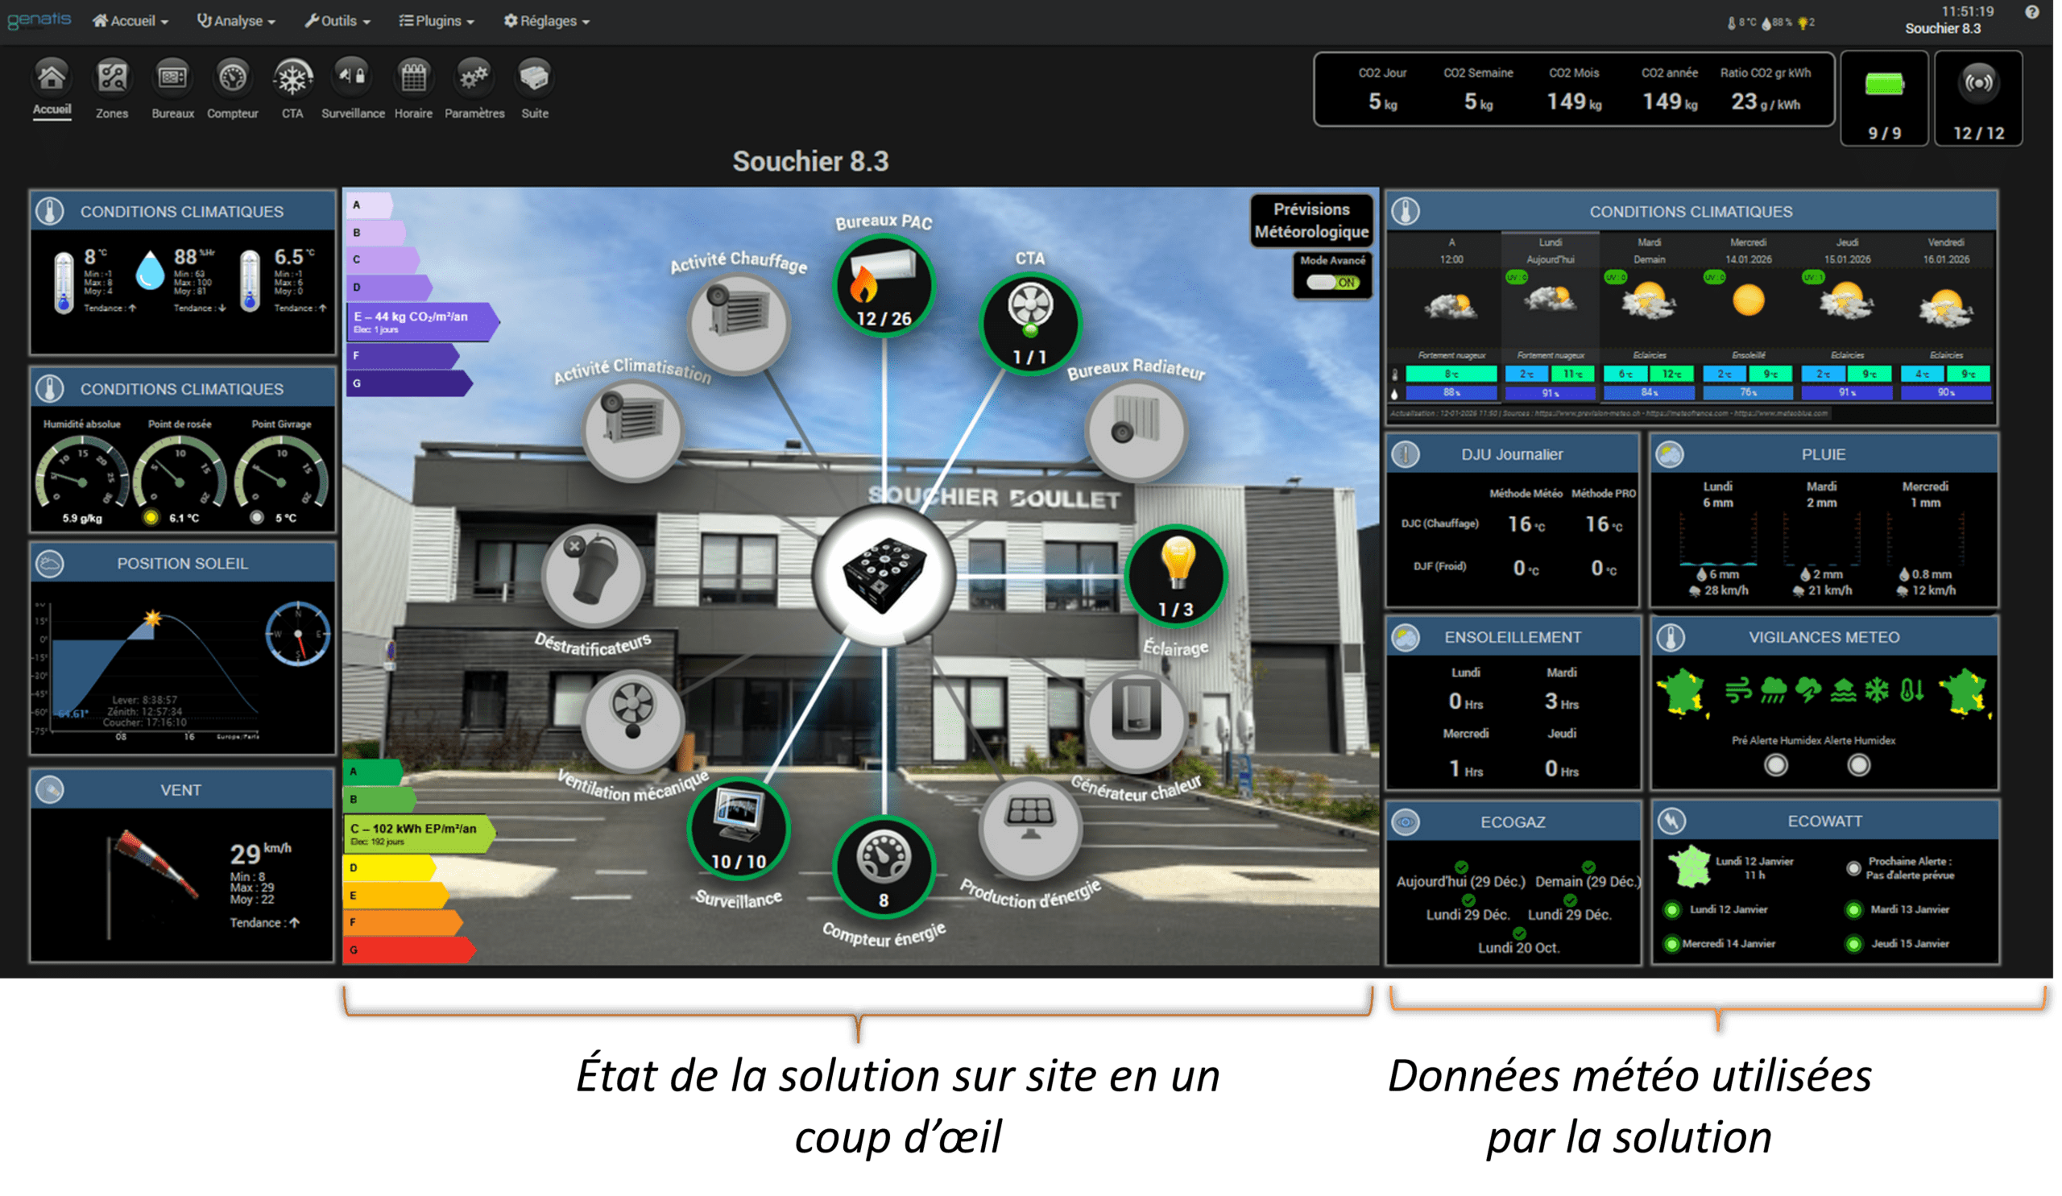Image resolution: width=2062 pixels, height=1196 pixels.
Task: Click the red G energy class bar
Action: pos(409,950)
